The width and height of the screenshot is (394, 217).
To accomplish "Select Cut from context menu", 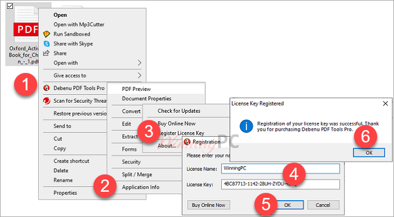I will coord(58,138).
